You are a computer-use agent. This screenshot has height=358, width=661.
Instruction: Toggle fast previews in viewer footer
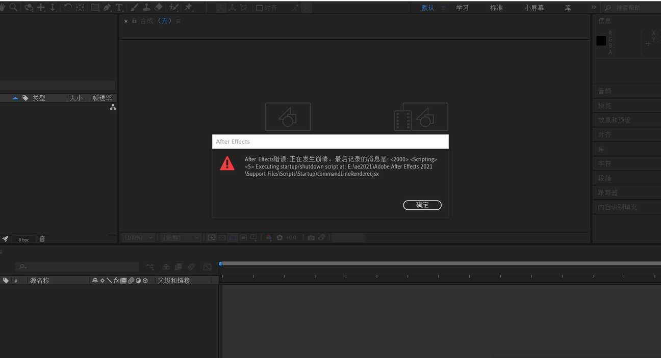pos(212,238)
